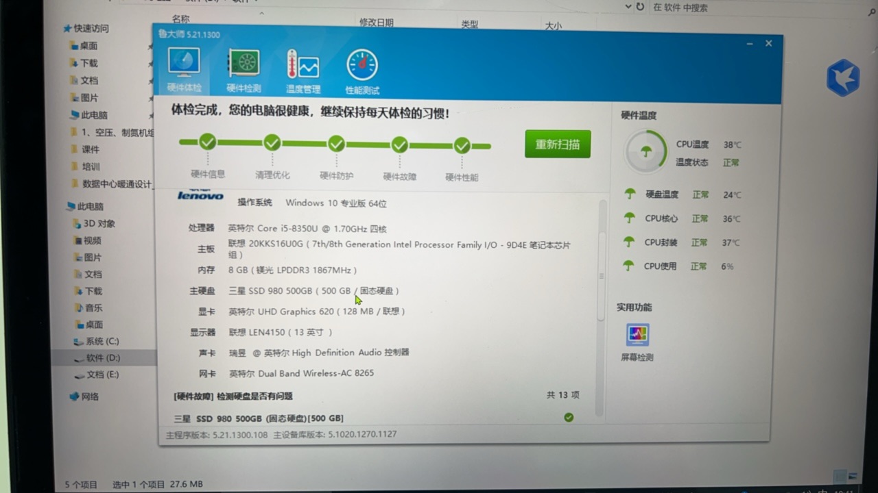The width and height of the screenshot is (878, 493).
Task: Sort Explorer files by 大小 column
Action: tap(553, 26)
